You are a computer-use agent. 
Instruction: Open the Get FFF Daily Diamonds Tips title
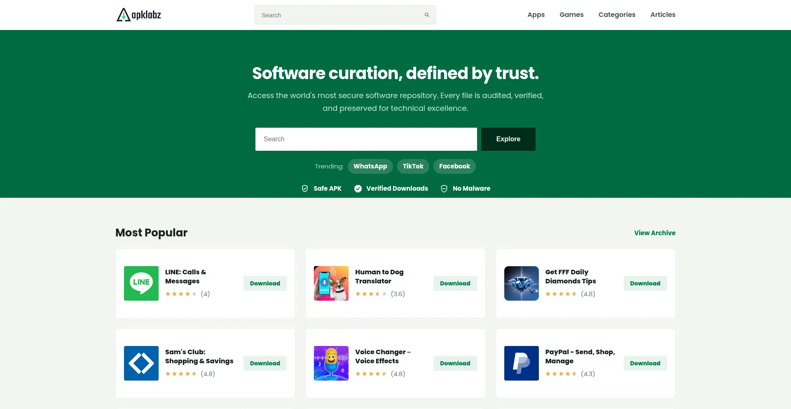pyautogui.click(x=571, y=277)
